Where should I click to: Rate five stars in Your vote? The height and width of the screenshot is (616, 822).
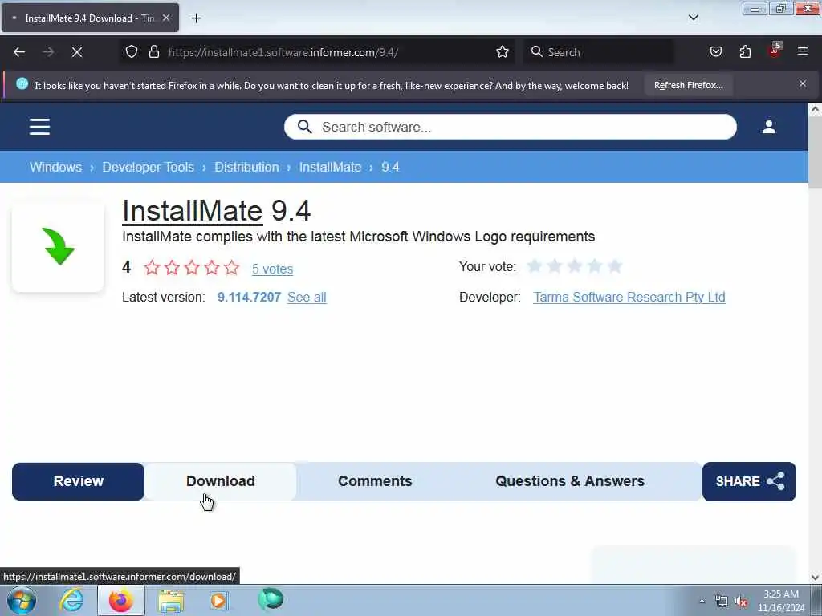pos(615,266)
